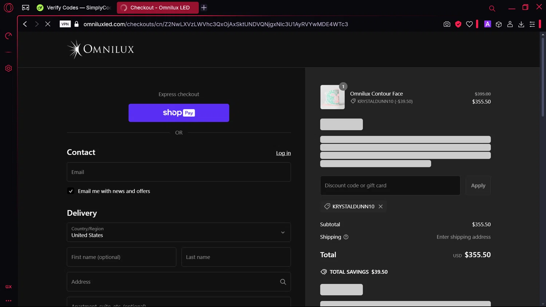Click the Omnilux logo
Viewport: 546px width, 307px height.
click(x=100, y=49)
